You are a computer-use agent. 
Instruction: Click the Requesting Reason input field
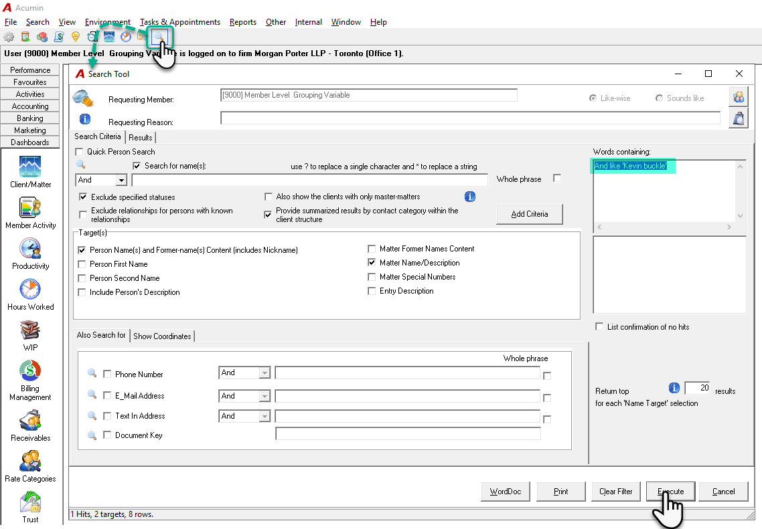471,118
